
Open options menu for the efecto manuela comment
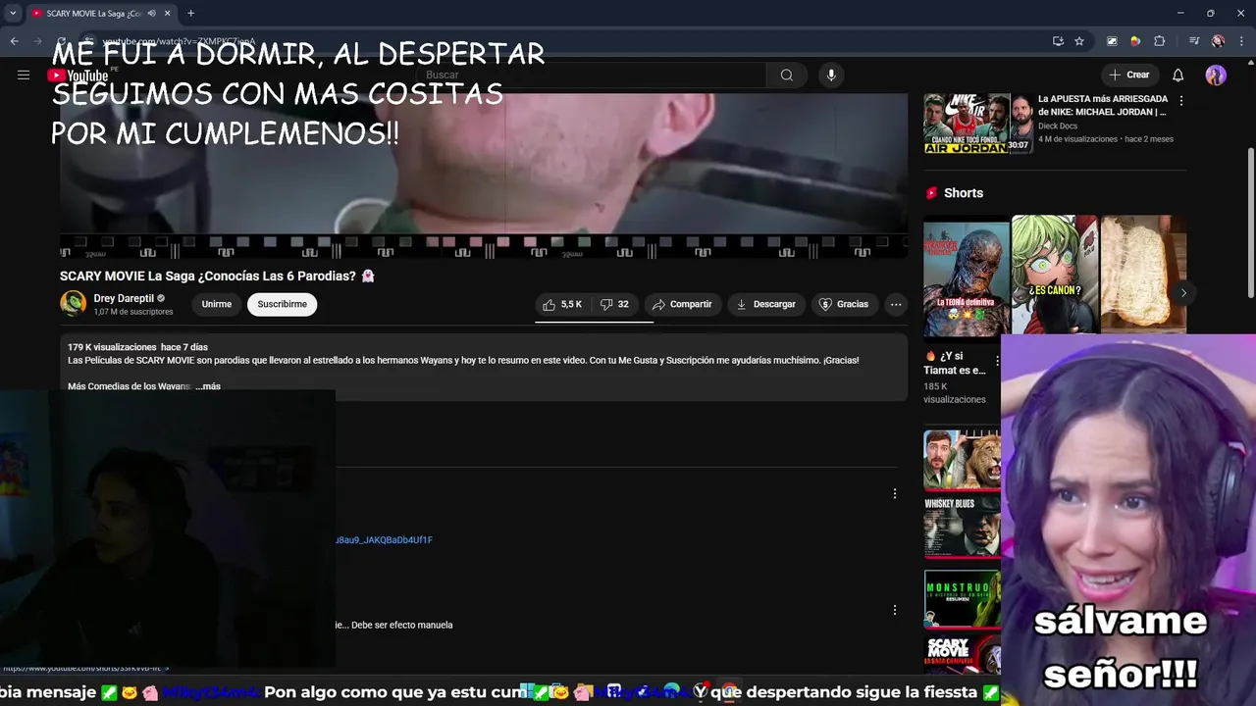click(x=894, y=610)
